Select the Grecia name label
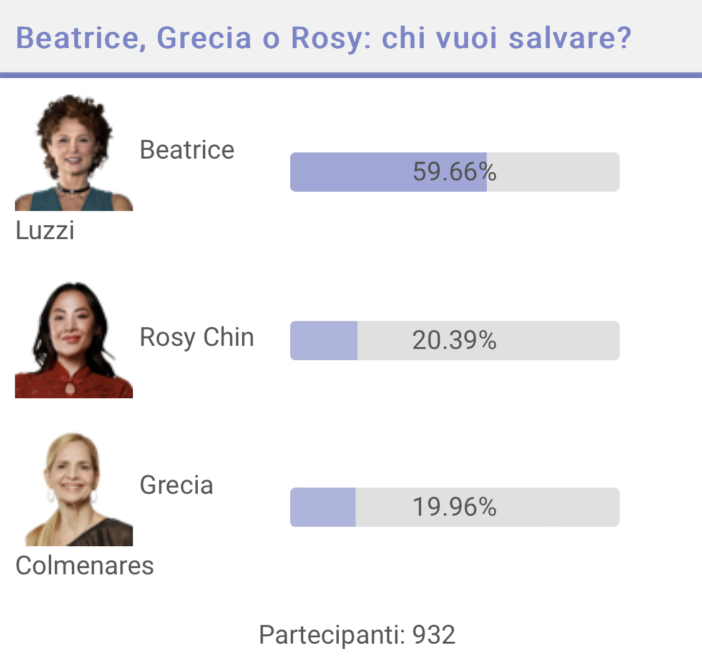 click(x=177, y=485)
